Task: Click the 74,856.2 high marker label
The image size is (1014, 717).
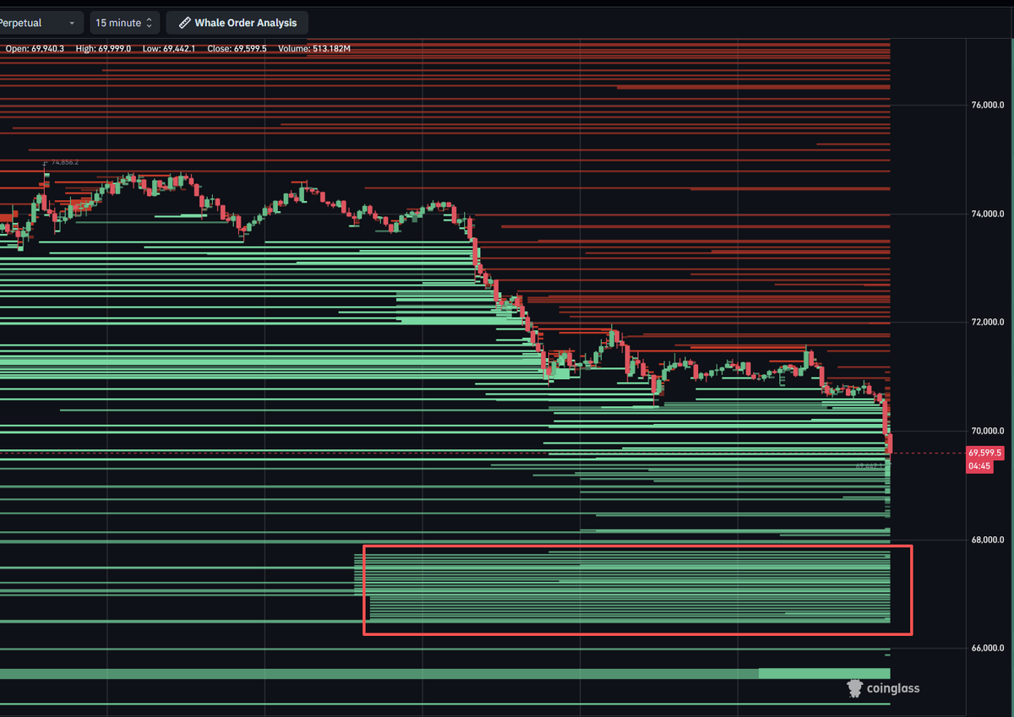Action: pos(65,162)
